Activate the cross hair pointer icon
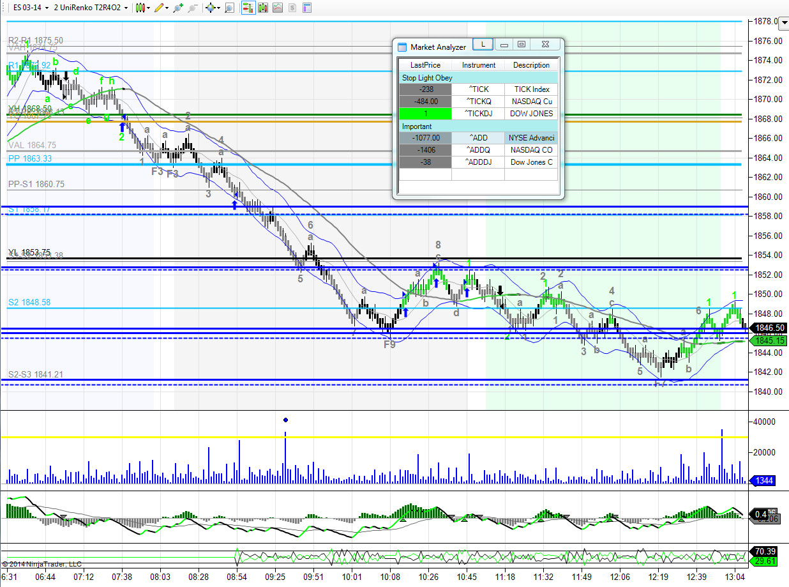Viewport: 789px width, 587px height. (210, 8)
